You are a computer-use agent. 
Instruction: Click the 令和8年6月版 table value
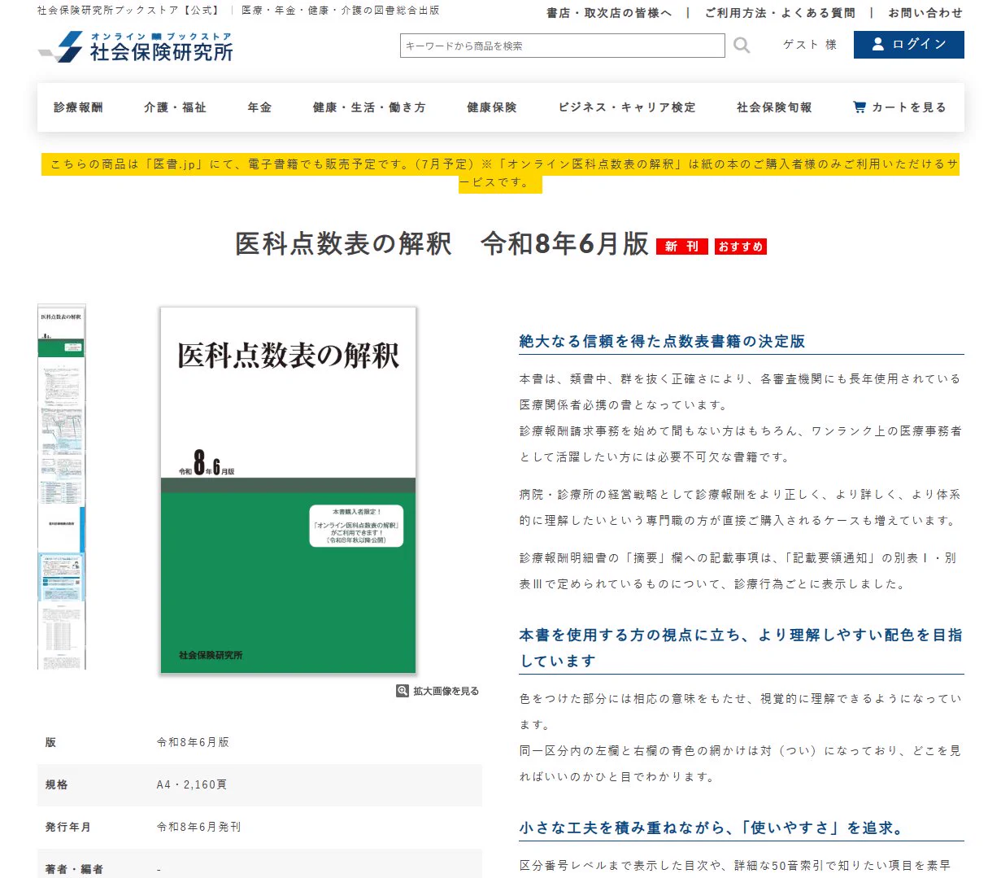pos(193,742)
